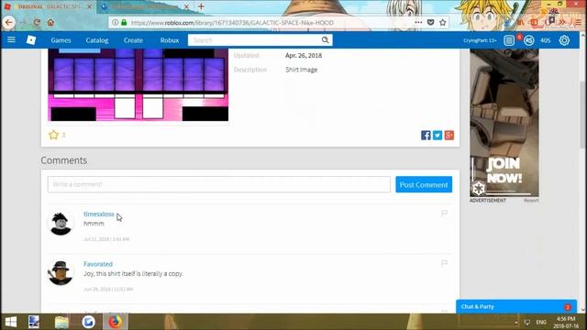Open the Roblox hamburger navigation menu

coord(11,39)
